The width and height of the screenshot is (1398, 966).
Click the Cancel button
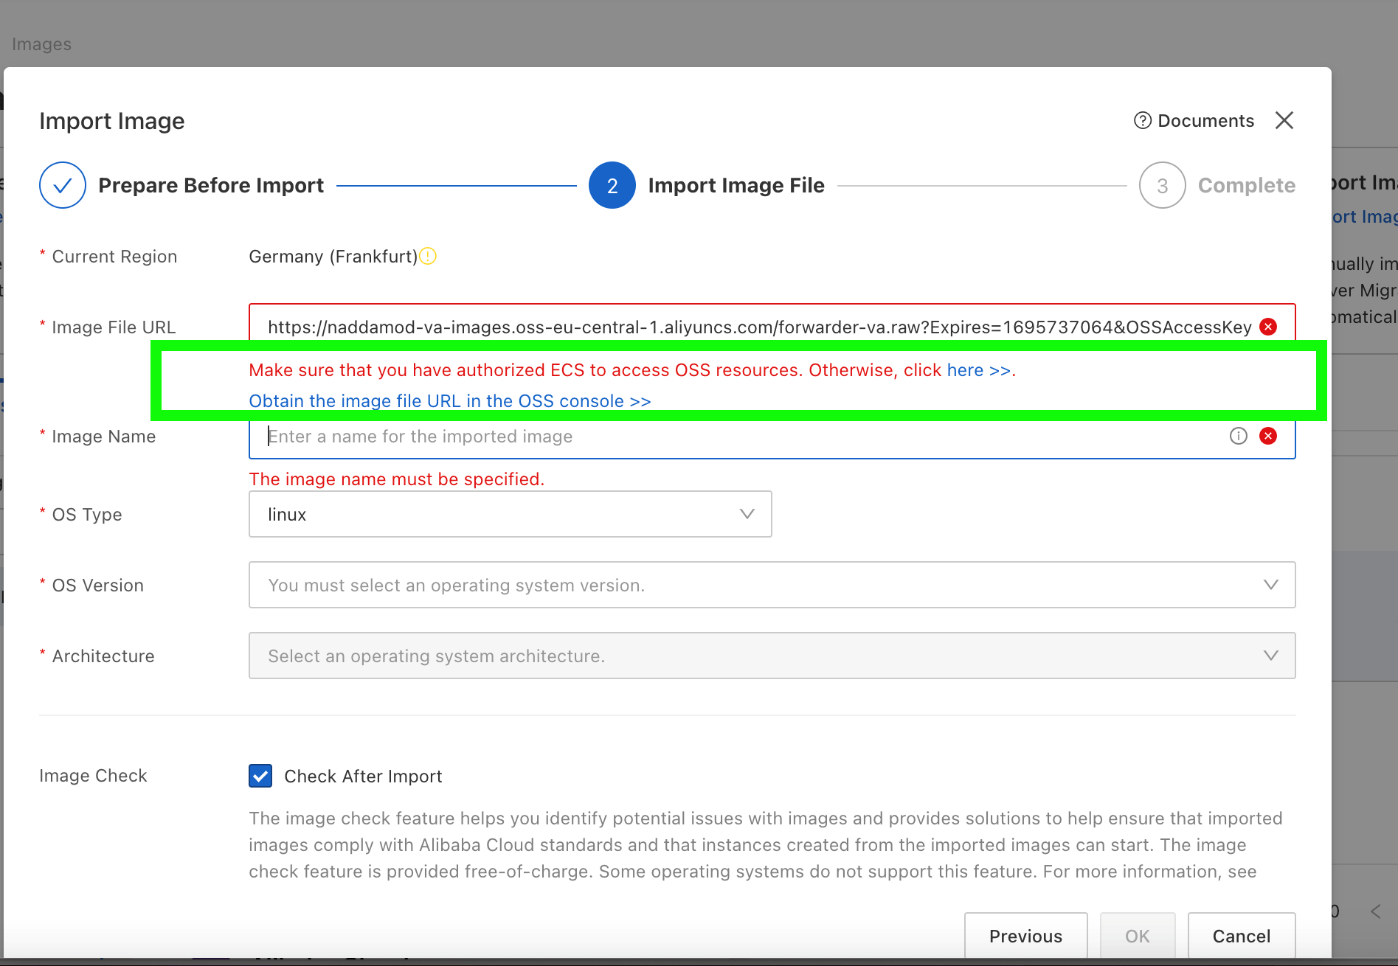coord(1242,936)
